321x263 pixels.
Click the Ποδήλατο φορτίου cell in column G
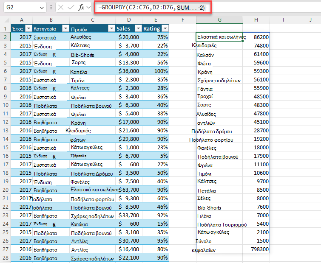coord(219,139)
